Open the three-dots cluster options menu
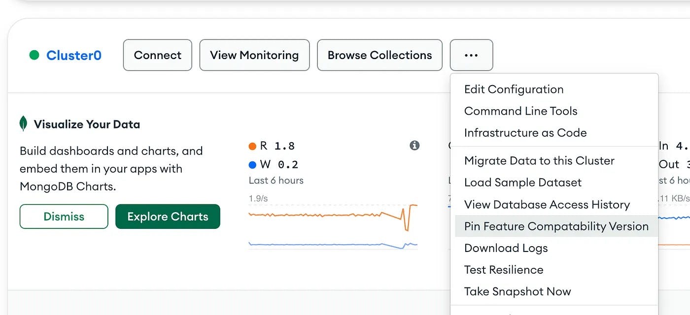 point(471,55)
